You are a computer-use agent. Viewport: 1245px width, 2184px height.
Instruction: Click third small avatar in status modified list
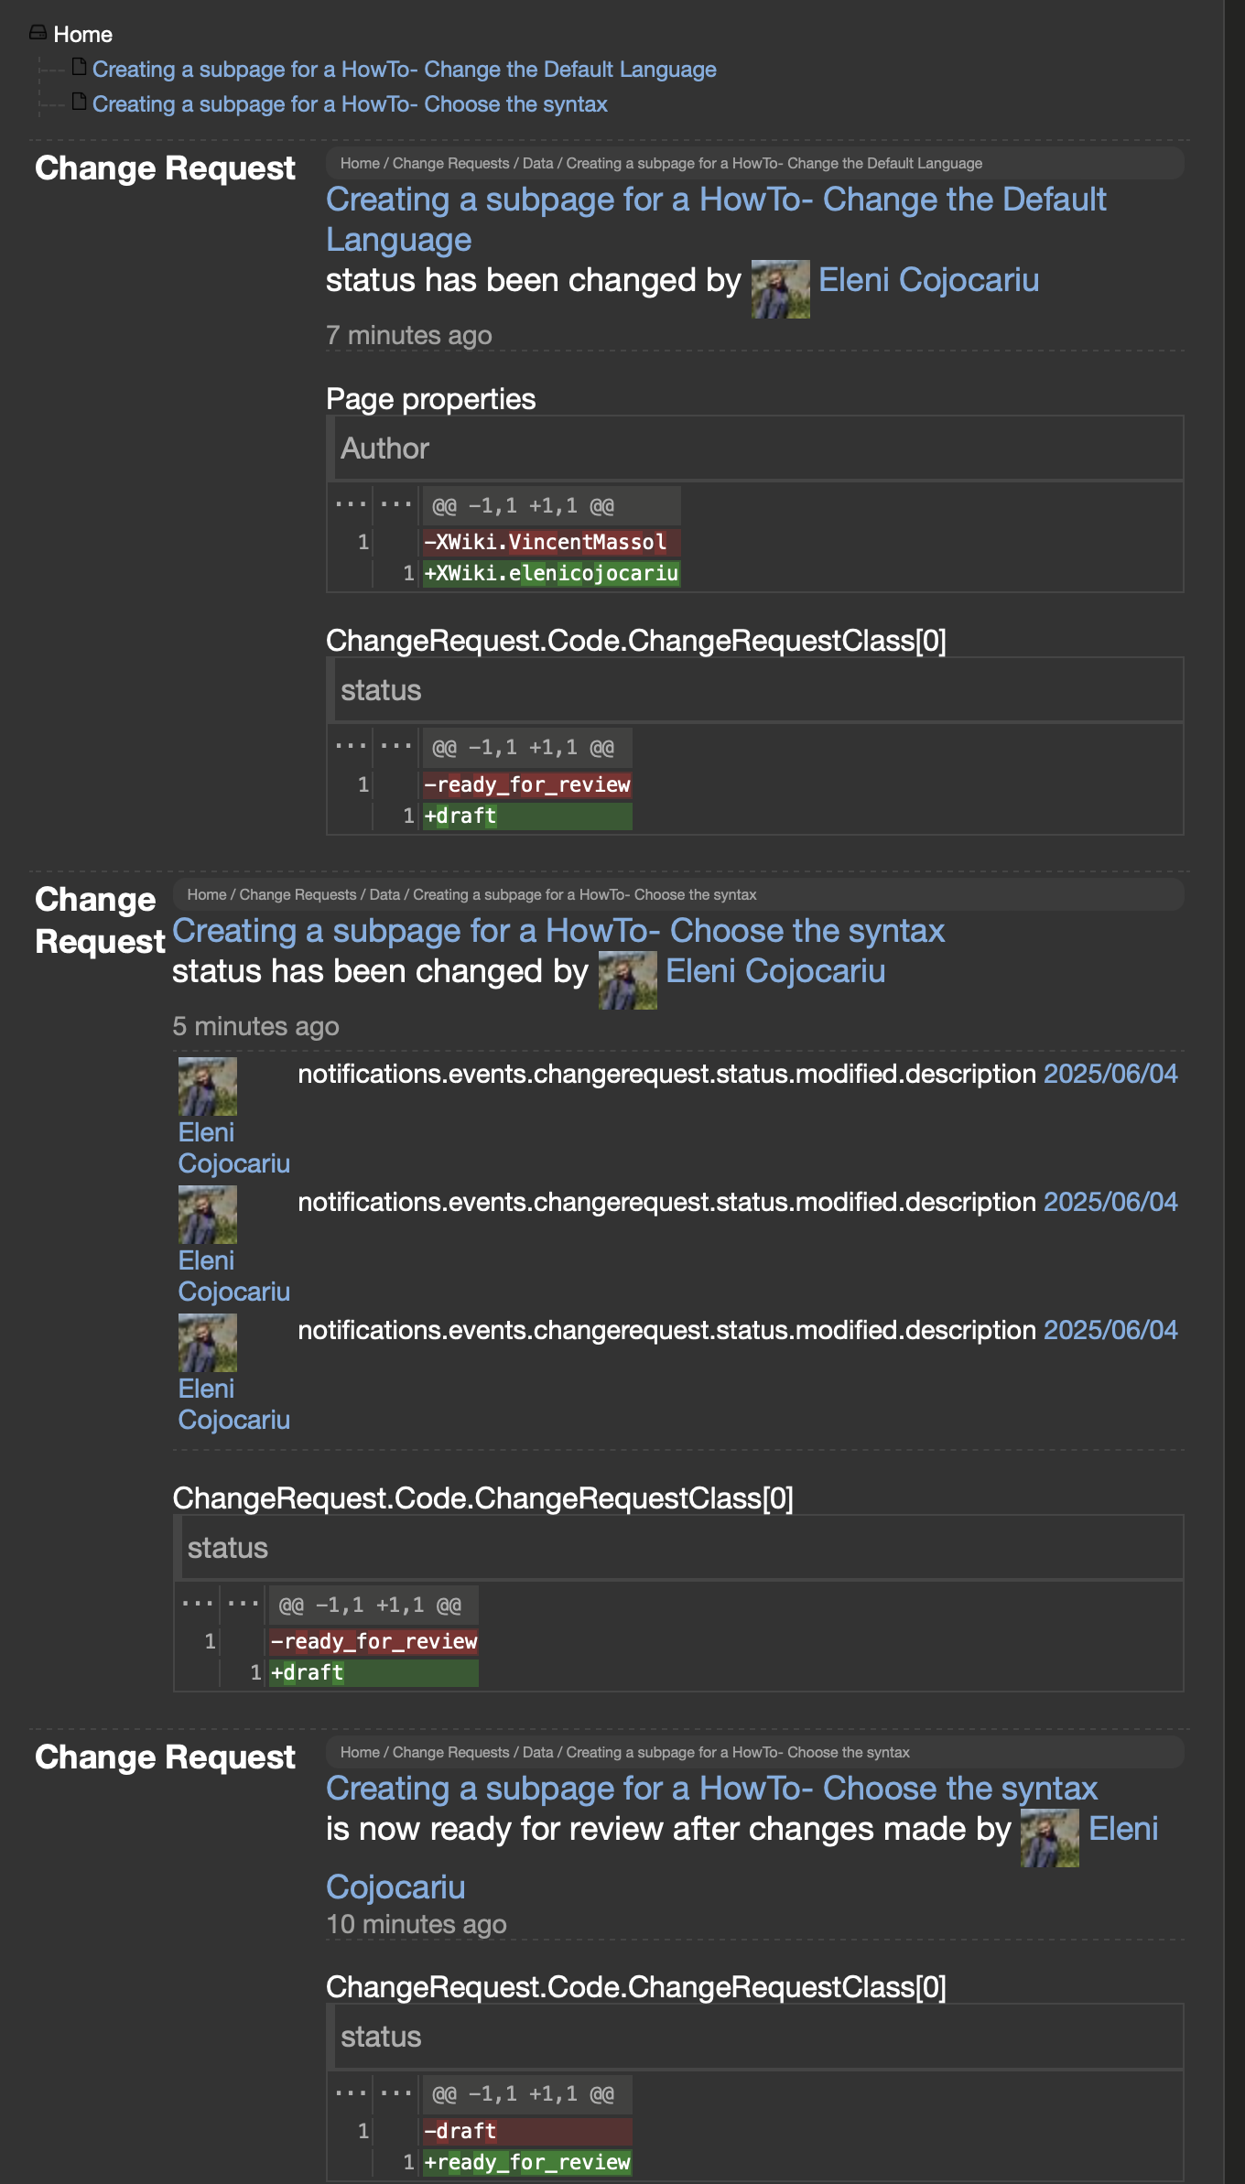click(208, 1343)
